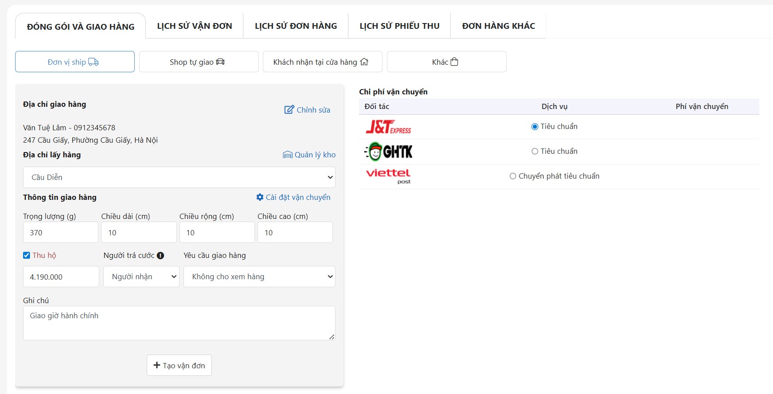773x394 pixels.
Task: Click the bag icon beside Khác
Action: tap(454, 62)
